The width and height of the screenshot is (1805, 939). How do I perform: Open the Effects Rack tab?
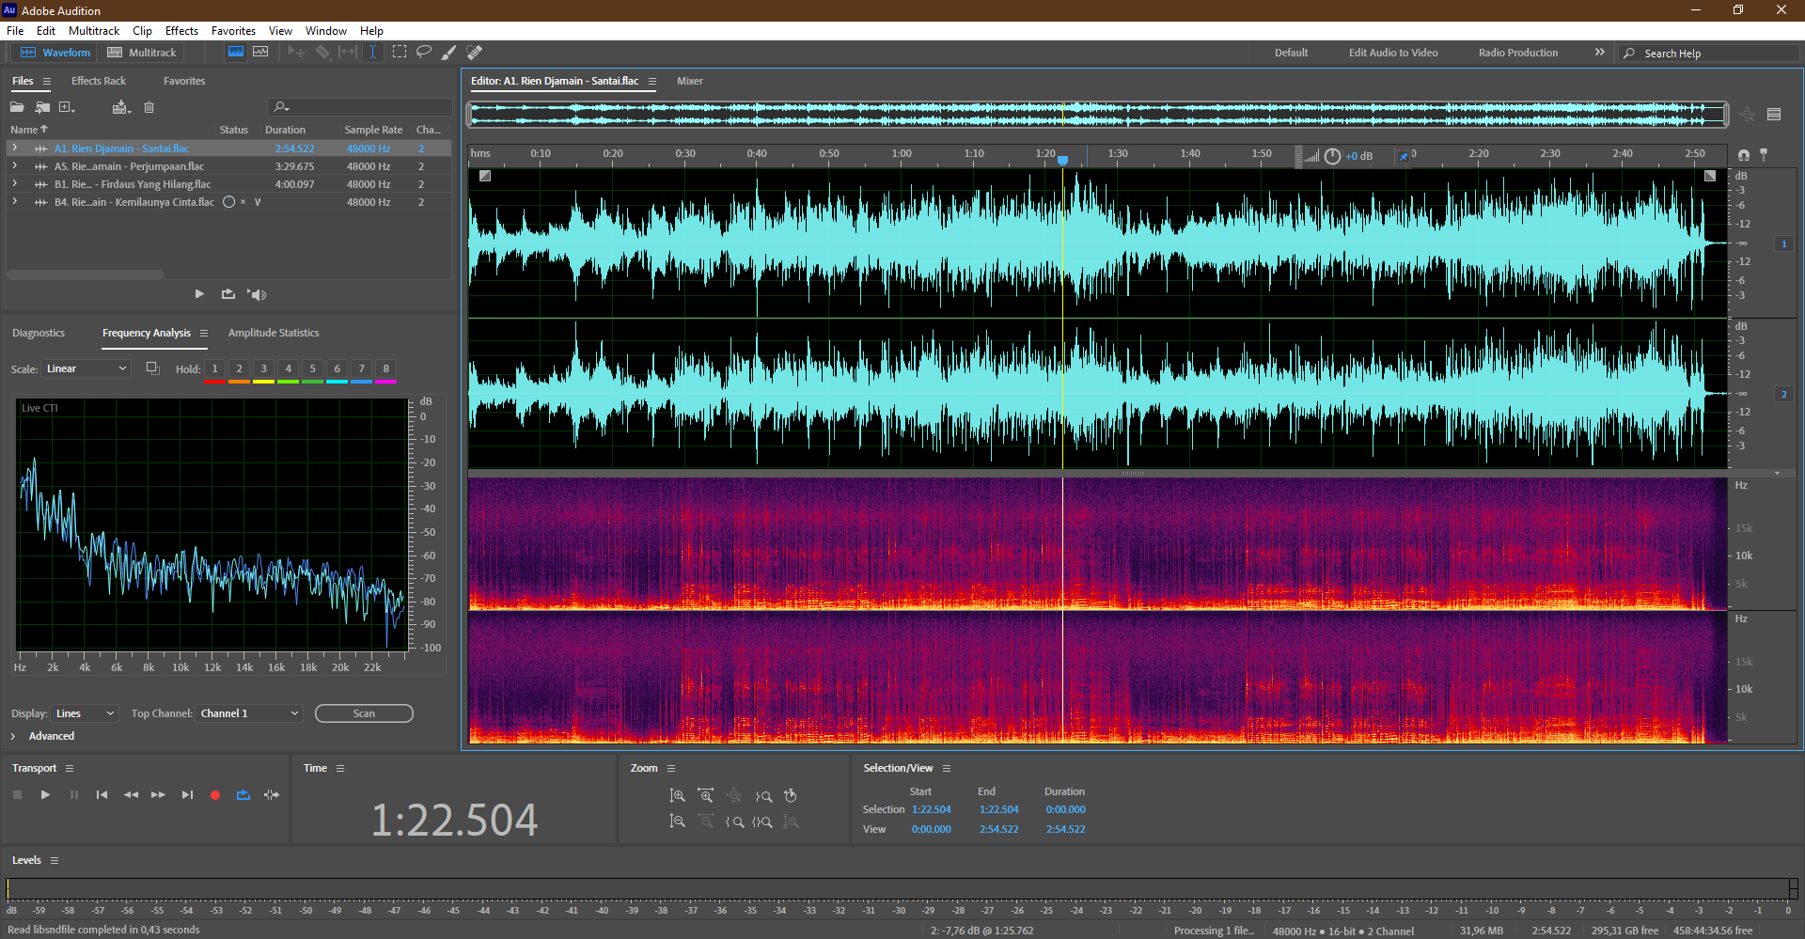click(99, 81)
